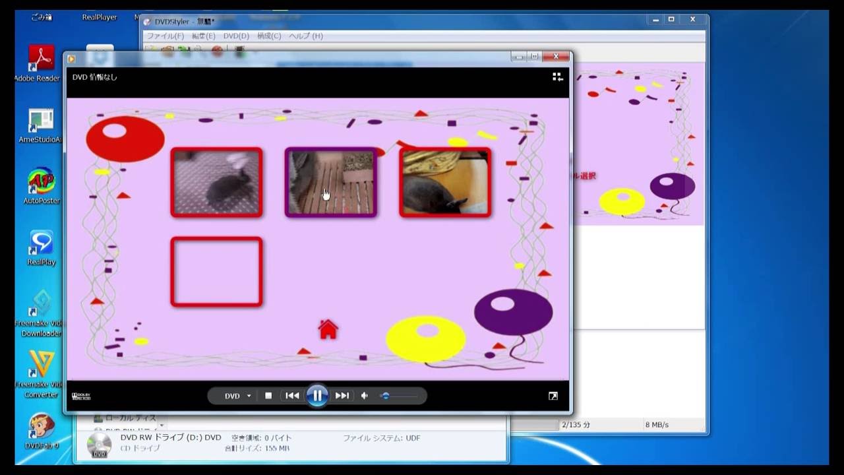Launch the Freemake Video Converter icon
The image size is (844, 475).
(x=41, y=374)
